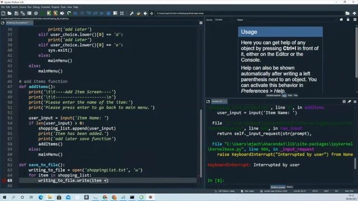Click the editor vertical scrollbar
The image size is (358, 201).
[201, 143]
